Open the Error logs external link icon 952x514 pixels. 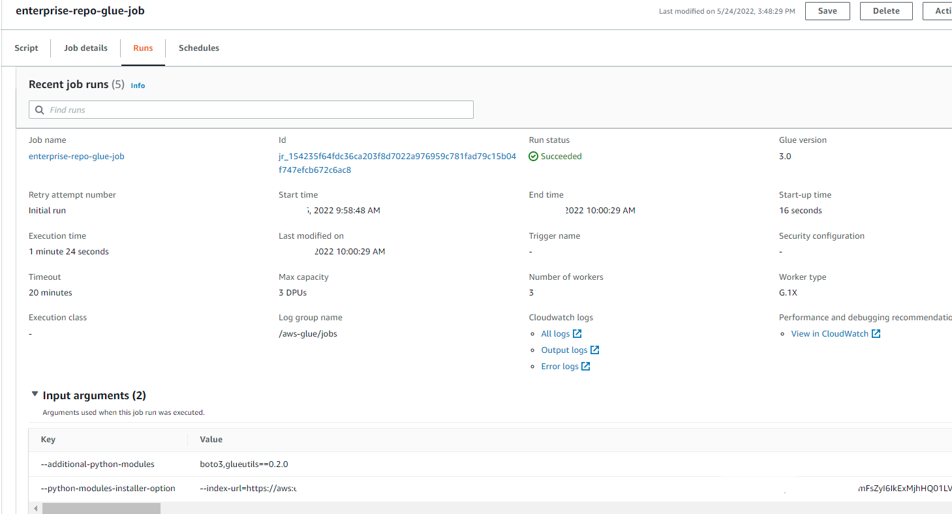point(586,367)
